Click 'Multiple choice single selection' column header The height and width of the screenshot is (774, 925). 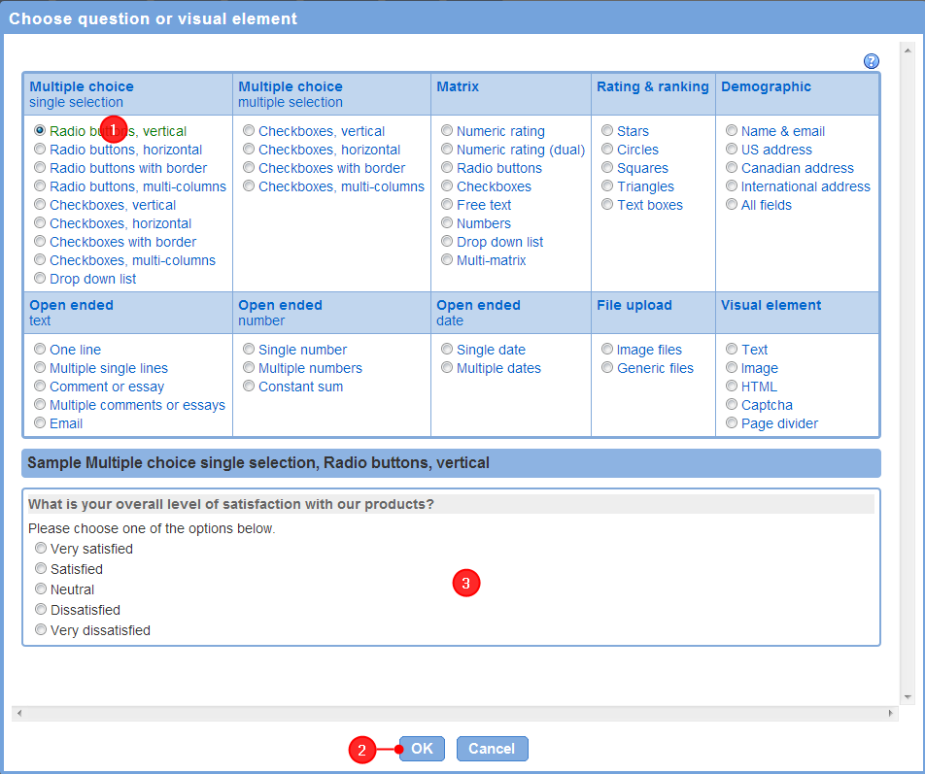[x=128, y=94]
